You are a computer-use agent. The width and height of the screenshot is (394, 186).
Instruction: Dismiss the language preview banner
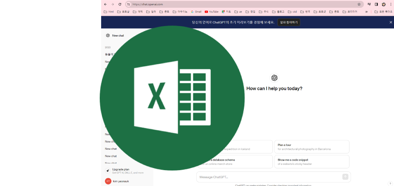[391, 22]
